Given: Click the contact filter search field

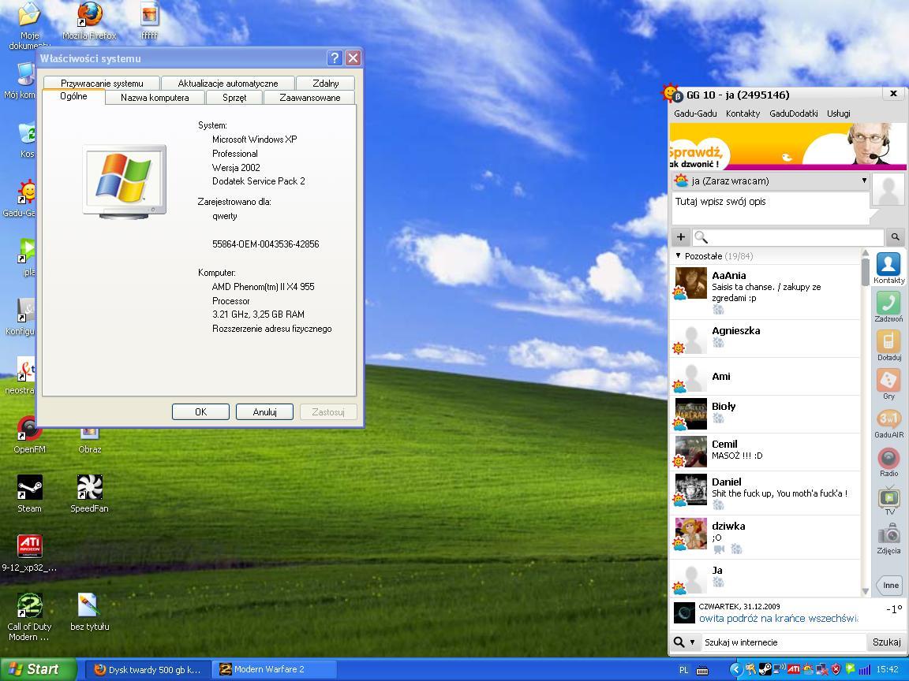Looking at the screenshot, I should tap(788, 236).
